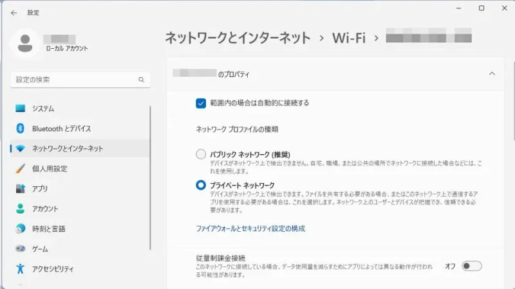
Task: Click the アプリ icon in the sidebar
Action: point(21,189)
